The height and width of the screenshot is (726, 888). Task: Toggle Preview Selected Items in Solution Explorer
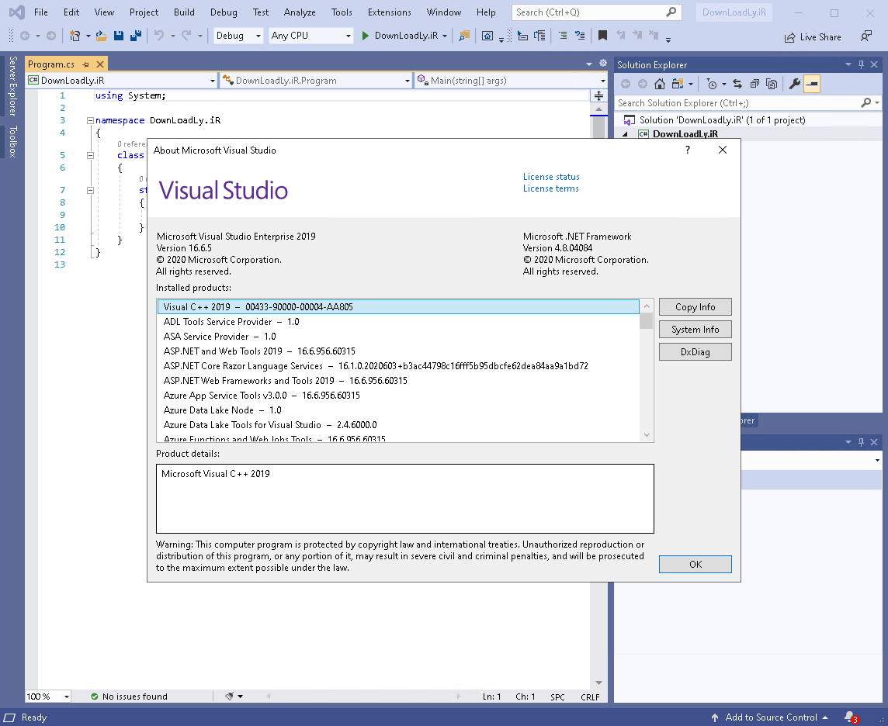point(813,83)
